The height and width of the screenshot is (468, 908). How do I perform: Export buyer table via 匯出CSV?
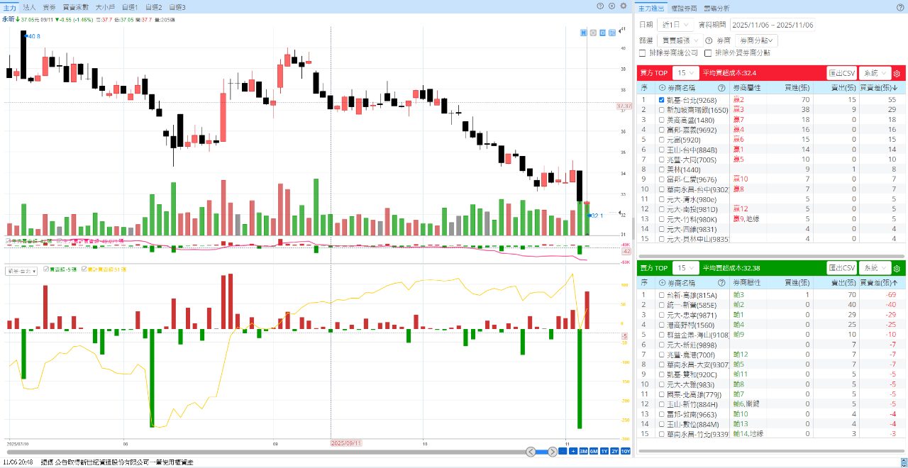tap(842, 73)
